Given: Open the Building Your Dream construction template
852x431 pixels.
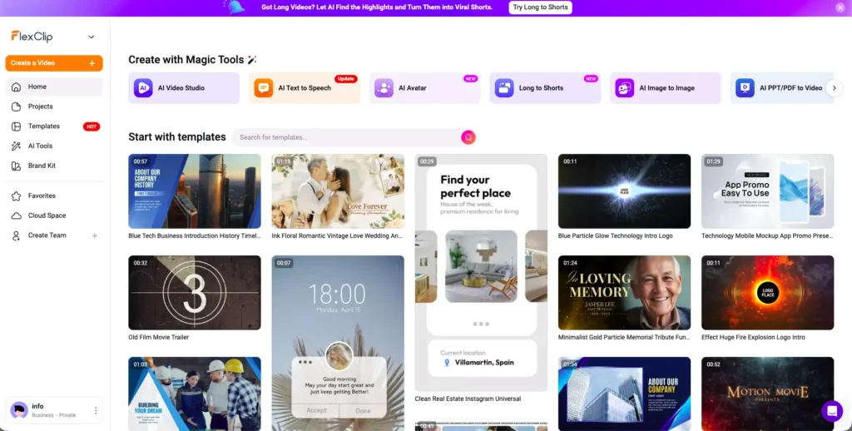Looking at the screenshot, I should click(x=195, y=394).
